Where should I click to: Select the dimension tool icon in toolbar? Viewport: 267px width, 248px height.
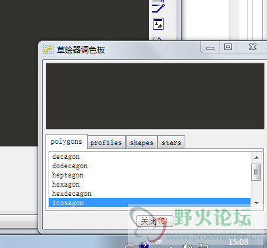(x=158, y=6)
